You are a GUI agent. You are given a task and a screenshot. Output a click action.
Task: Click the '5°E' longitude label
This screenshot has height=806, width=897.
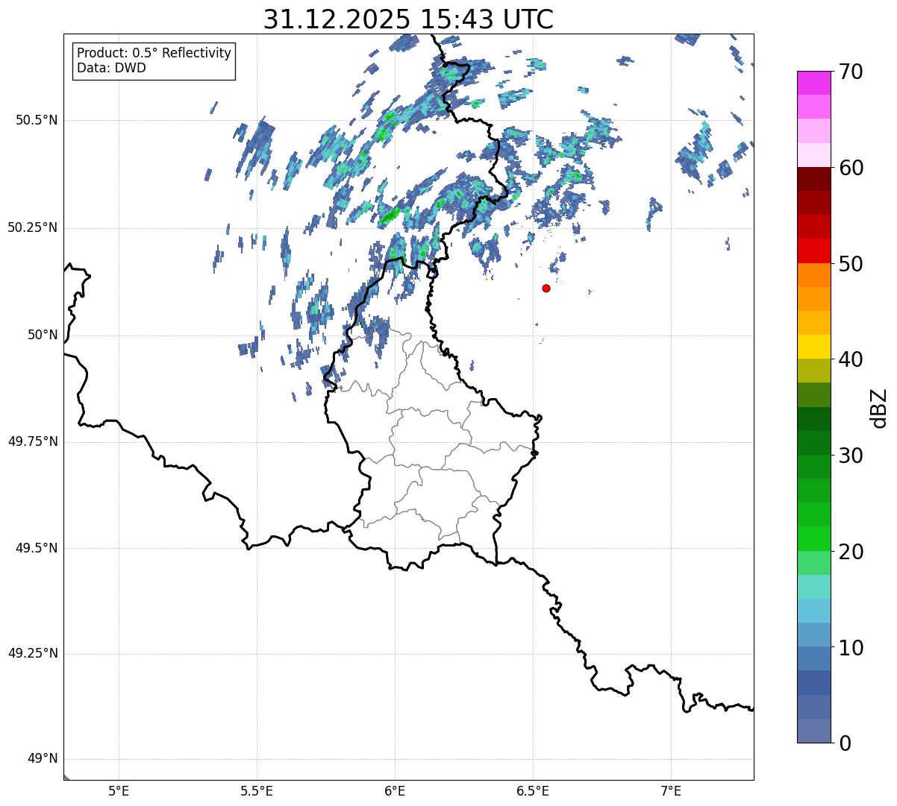119,790
